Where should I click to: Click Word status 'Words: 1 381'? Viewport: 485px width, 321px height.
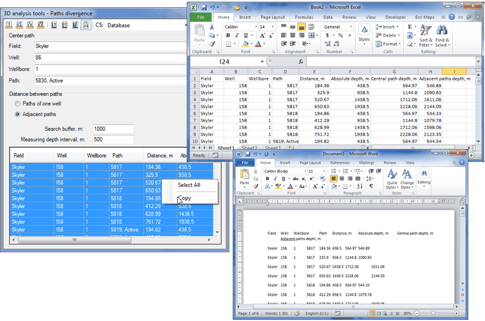click(276, 314)
